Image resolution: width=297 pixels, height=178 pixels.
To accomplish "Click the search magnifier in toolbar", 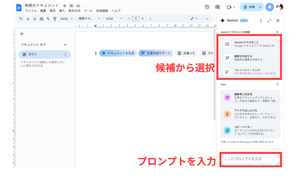I will [20, 19].
